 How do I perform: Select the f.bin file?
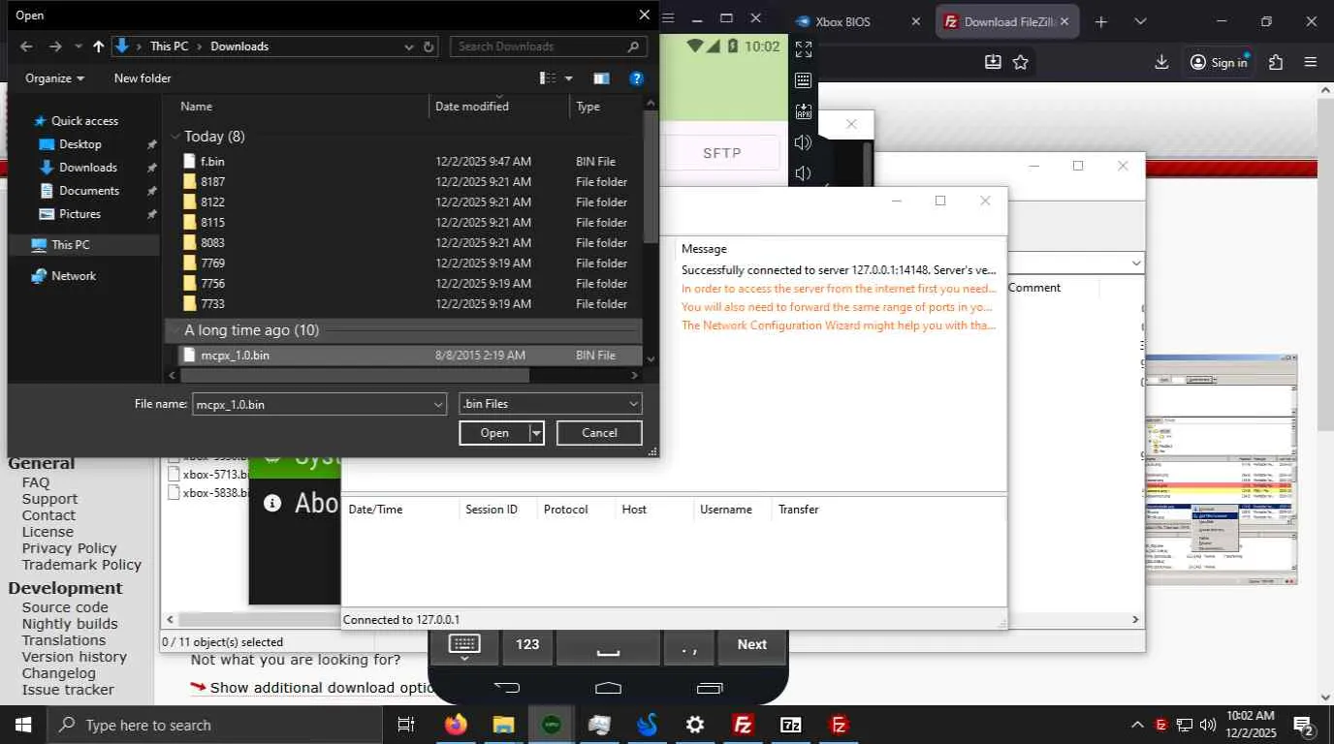pyautogui.click(x=212, y=162)
